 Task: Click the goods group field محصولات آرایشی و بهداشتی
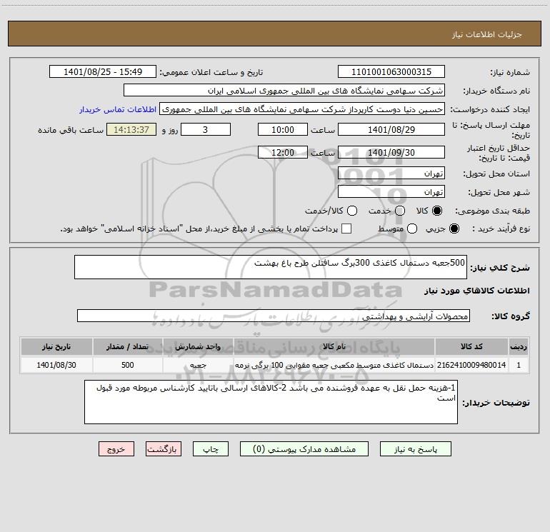click(x=274, y=316)
